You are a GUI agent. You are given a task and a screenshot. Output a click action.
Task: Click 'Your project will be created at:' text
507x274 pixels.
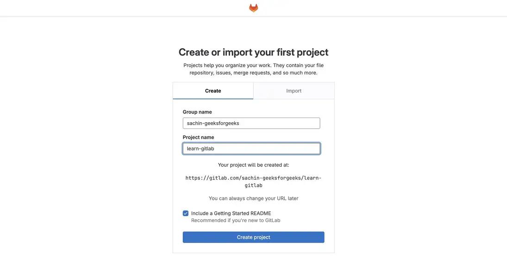point(253,165)
